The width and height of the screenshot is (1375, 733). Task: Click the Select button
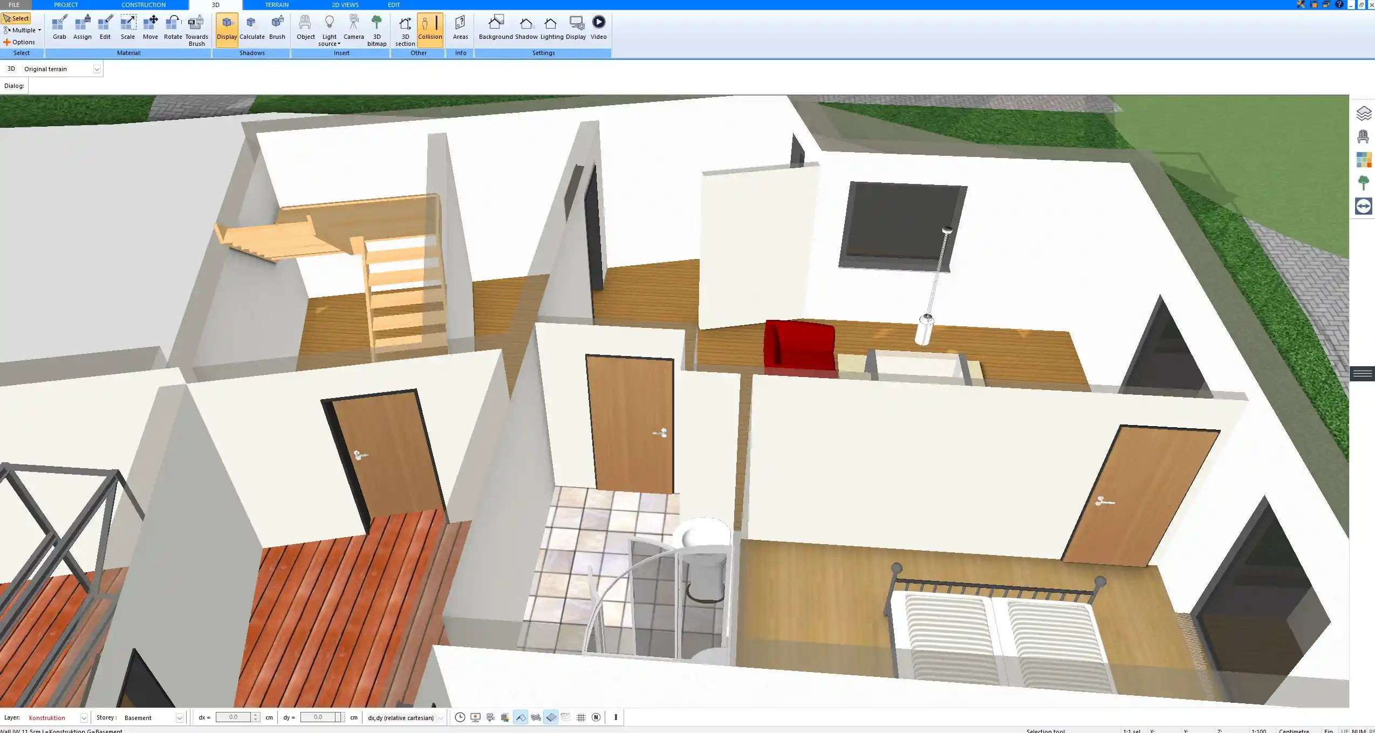[16, 18]
